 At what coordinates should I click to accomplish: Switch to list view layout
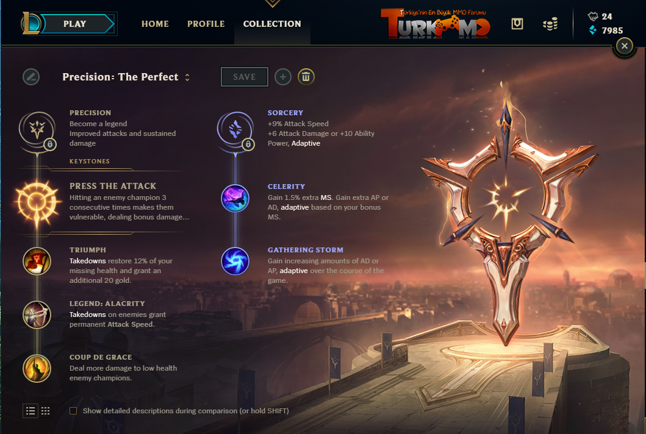[x=31, y=411]
